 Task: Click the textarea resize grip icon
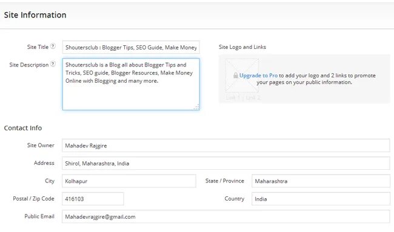point(196,107)
